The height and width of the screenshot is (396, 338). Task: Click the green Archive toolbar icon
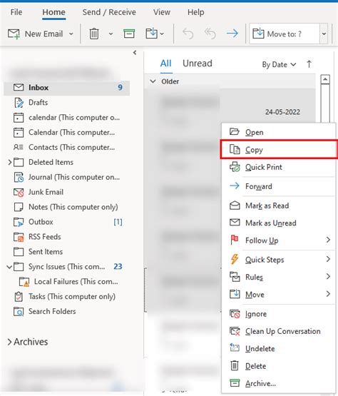(x=129, y=34)
